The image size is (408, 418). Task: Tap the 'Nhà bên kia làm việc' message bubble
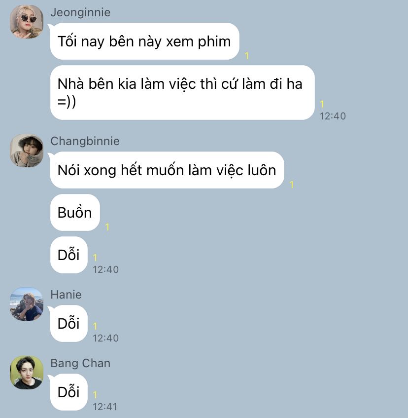182,92
